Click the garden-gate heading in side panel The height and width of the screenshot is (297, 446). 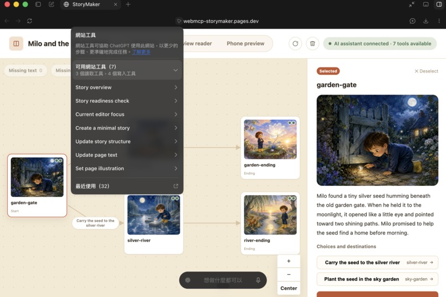click(x=336, y=85)
